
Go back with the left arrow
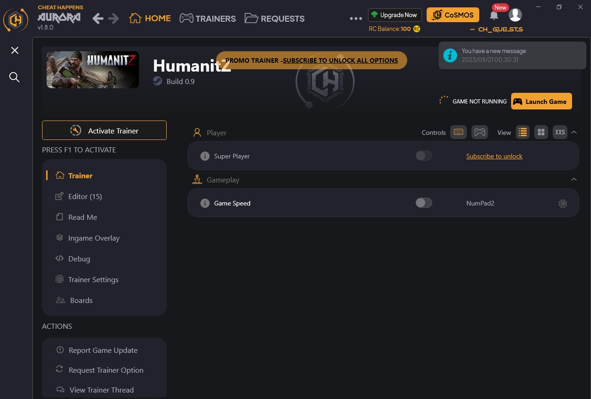click(98, 18)
